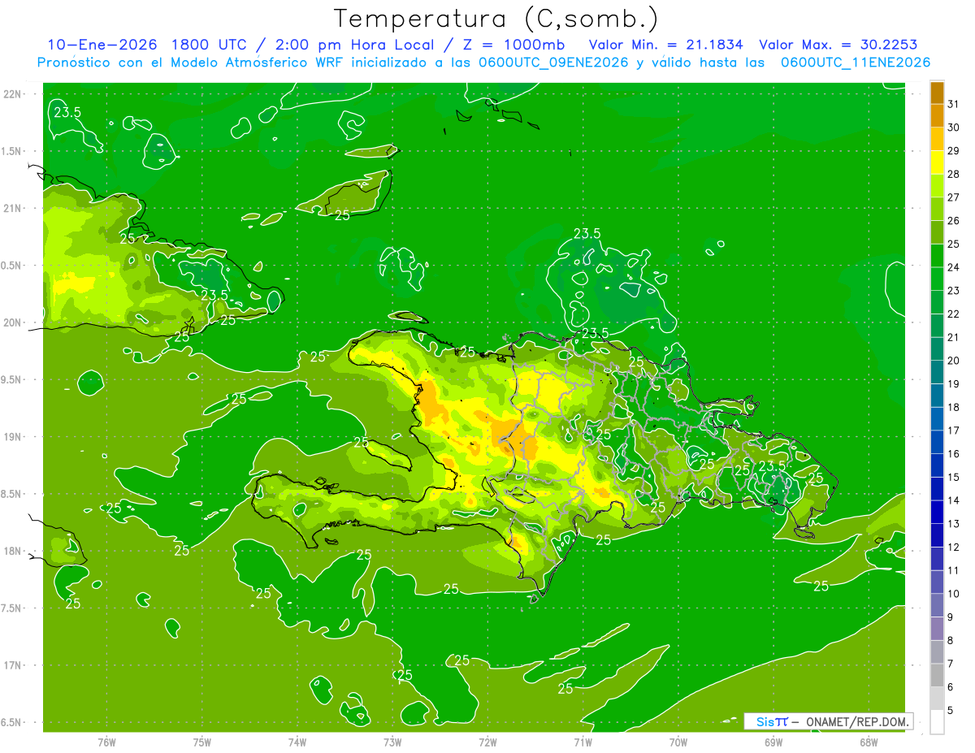Image resolution: width=975 pixels, height=753 pixels.
Task: Select the olive-green legend swatch between 25 and 26
Action: [x=937, y=232]
